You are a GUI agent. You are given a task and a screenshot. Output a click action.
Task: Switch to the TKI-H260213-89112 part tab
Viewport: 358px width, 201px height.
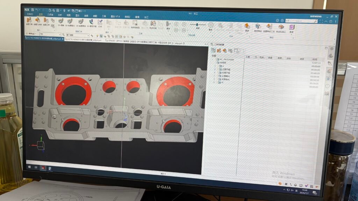[x=85, y=40]
